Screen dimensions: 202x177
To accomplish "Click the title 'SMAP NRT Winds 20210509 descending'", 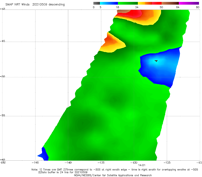I will [x=35, y=4].
